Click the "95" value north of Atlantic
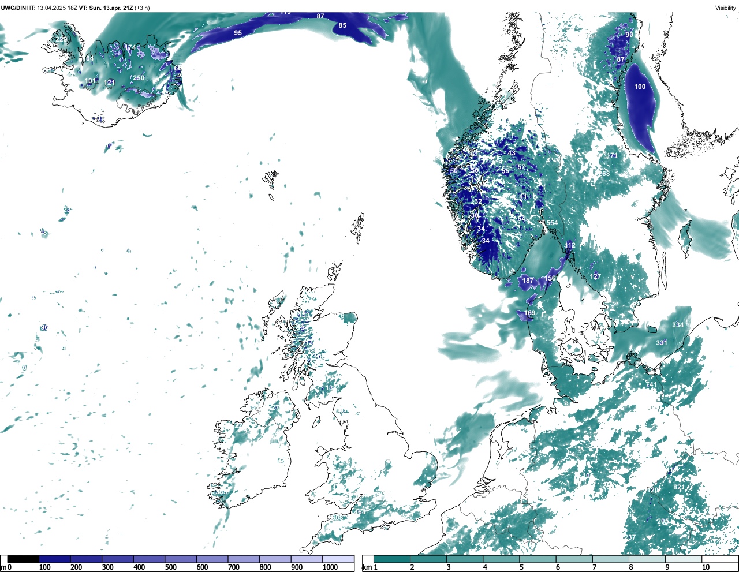 (x=238, y=33)
